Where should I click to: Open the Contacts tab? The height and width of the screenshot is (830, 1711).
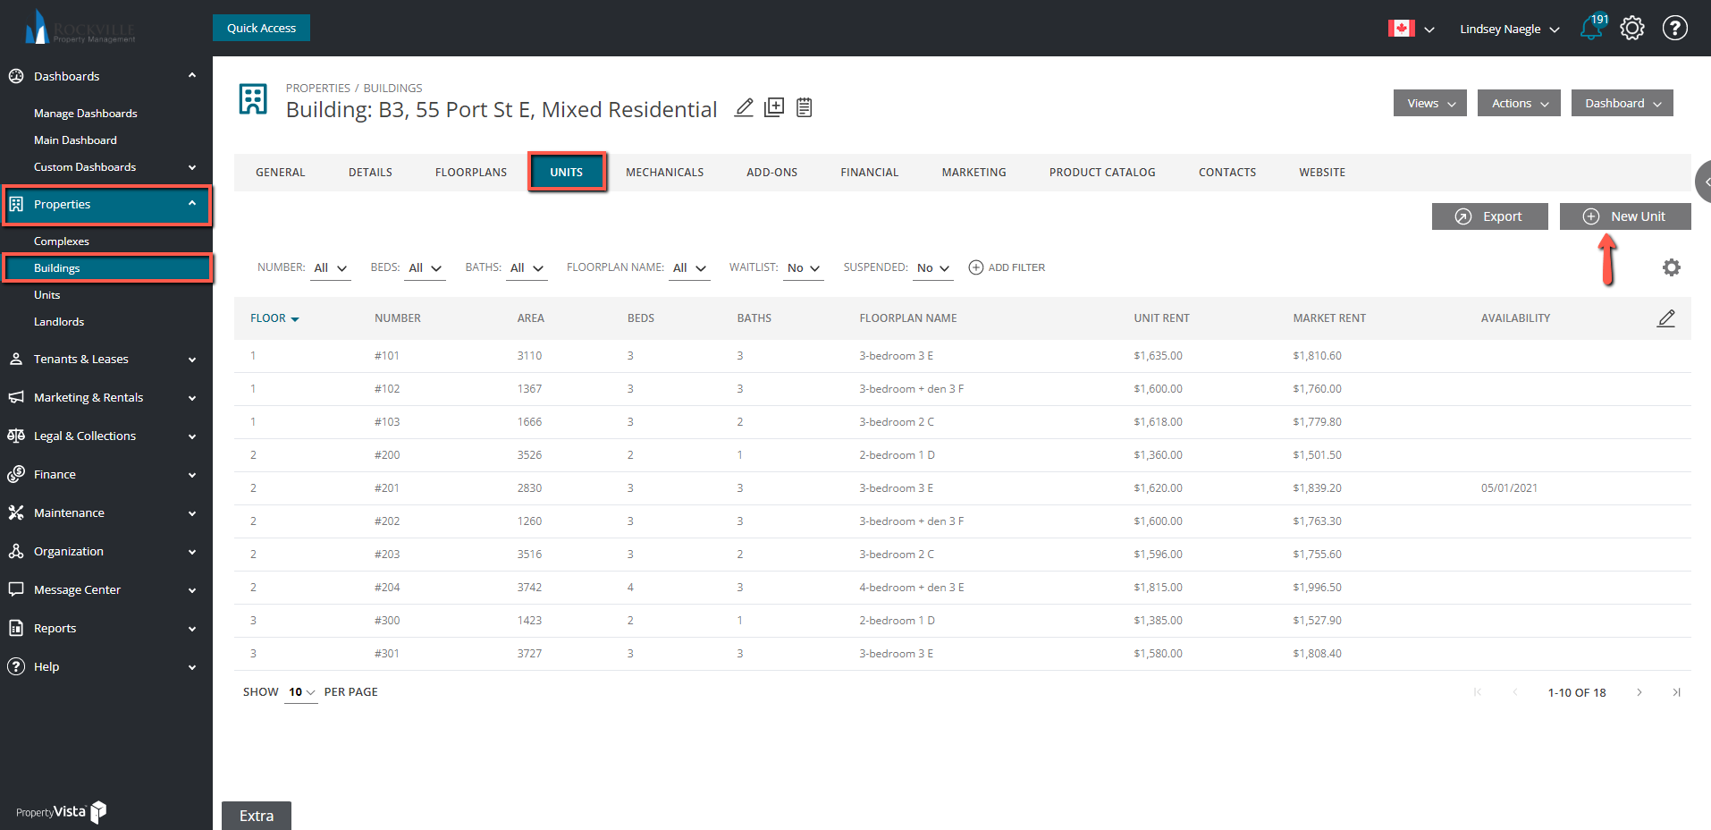pos(1227,173)
